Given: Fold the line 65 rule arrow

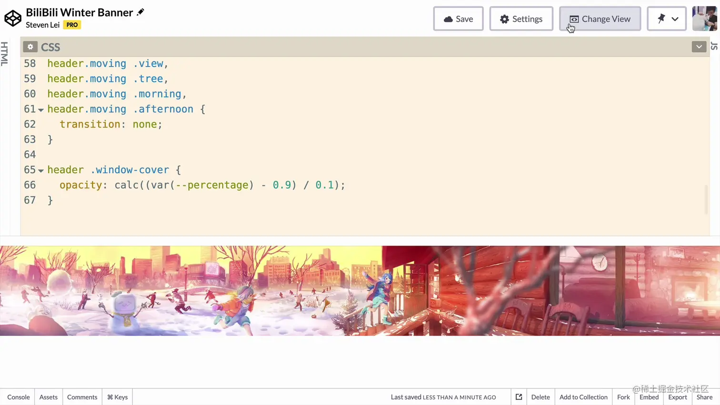Looking at the screenshot, I should [x=41, y=170].
